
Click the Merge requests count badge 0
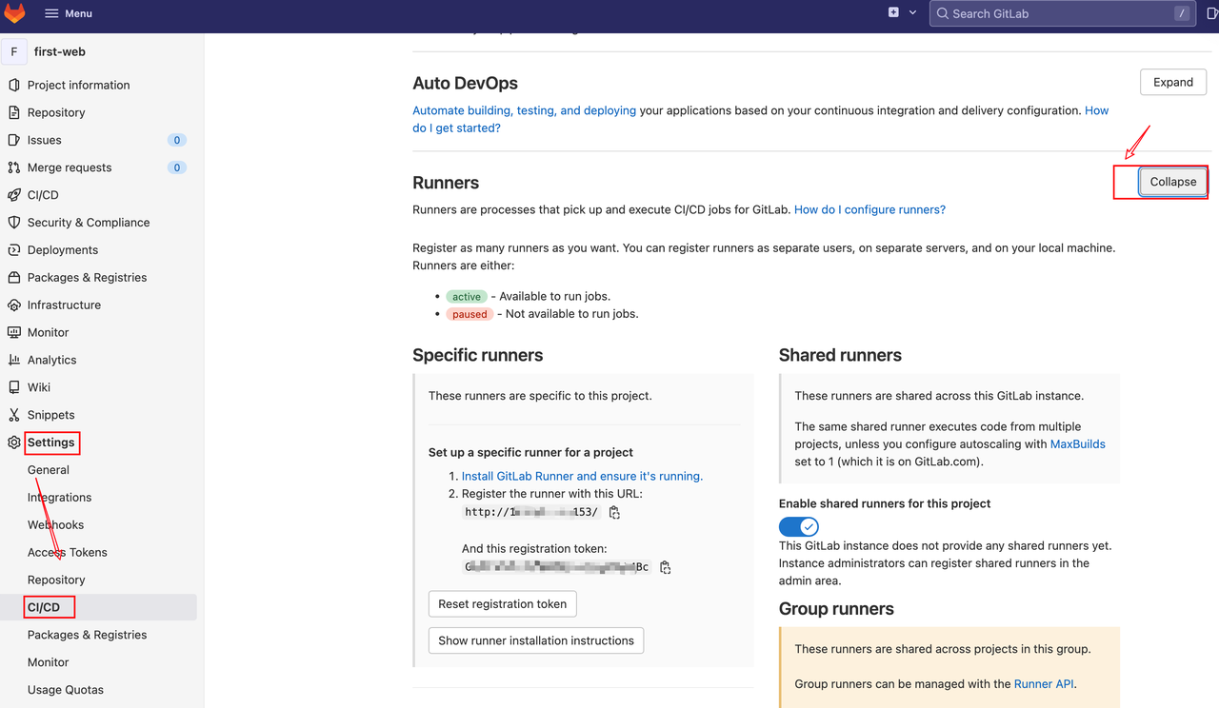[177, 167]
